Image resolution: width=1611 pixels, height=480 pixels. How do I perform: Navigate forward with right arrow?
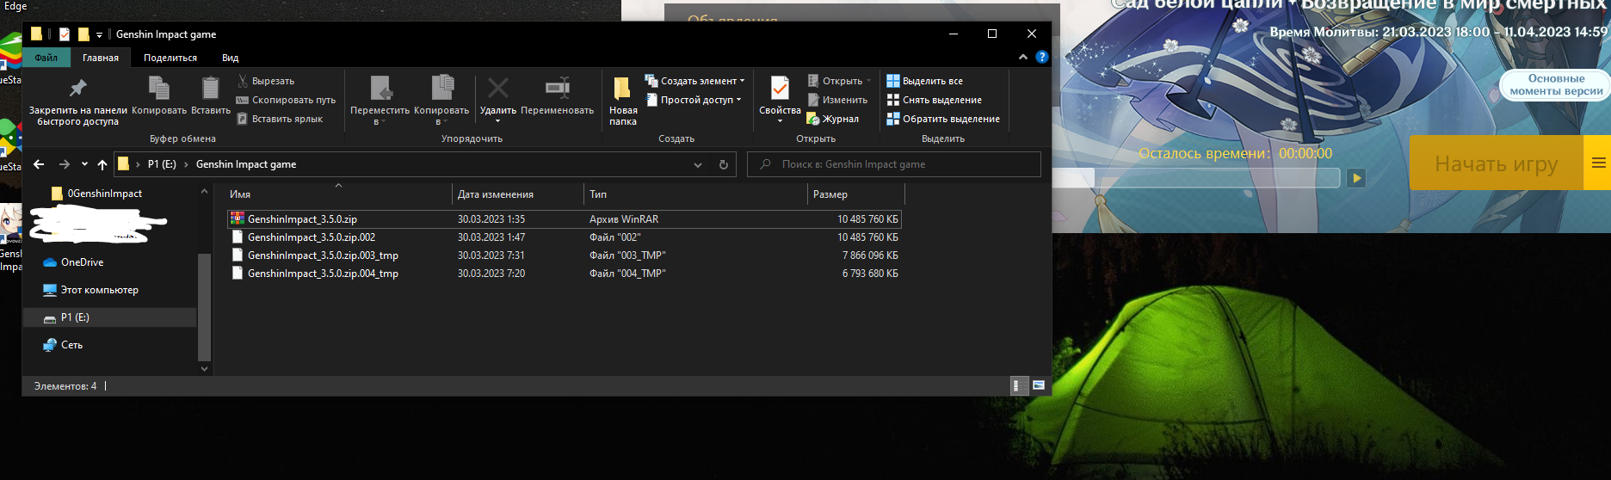pyautogui.click(x=65, y=164)
